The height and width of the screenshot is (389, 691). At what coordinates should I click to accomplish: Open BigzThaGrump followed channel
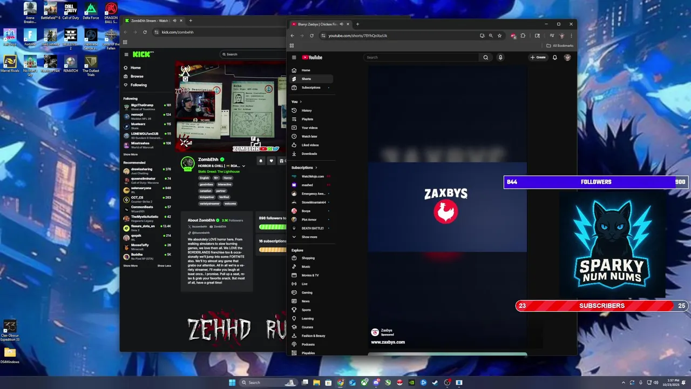point(147,106)
